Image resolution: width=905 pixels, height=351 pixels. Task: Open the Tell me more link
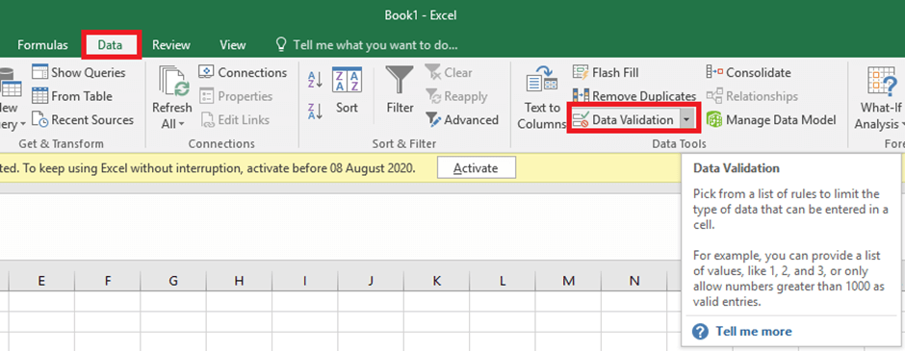click(743, 332)
